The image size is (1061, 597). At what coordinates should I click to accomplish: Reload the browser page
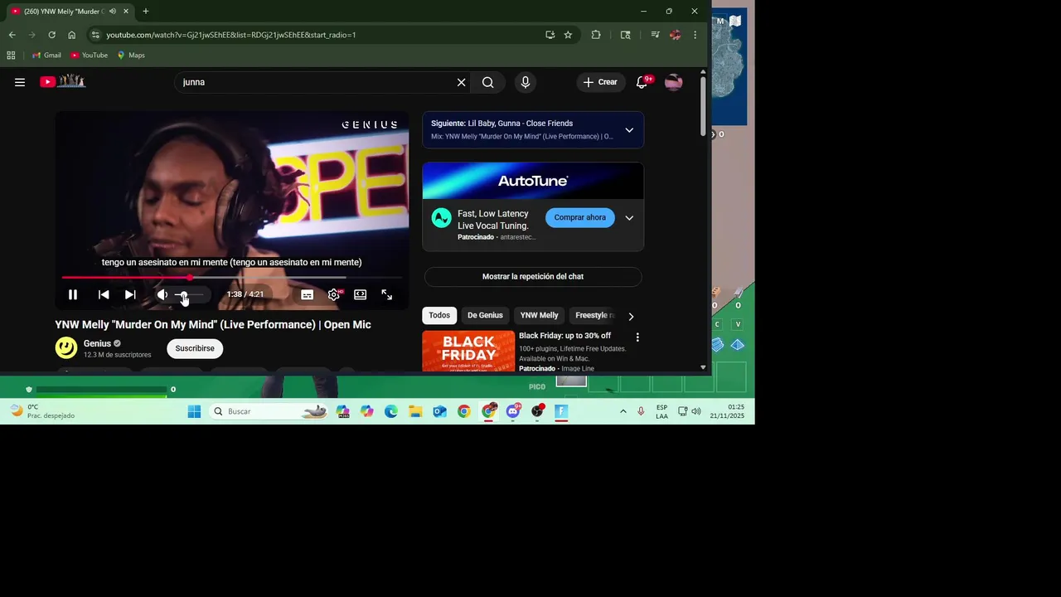click(51, 35)
